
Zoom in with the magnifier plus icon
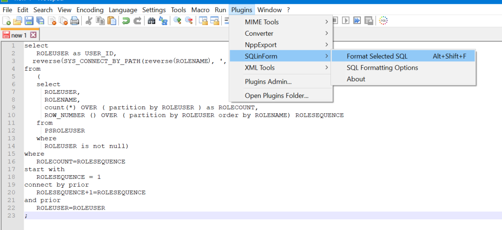177,21
